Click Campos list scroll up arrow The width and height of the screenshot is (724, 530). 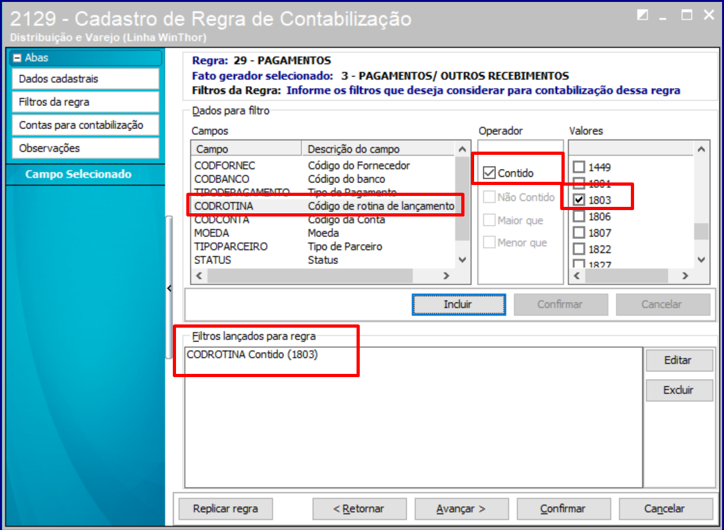[462, 149]
